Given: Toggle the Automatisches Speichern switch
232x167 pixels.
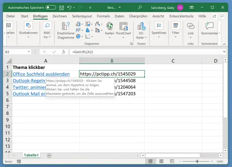Looking at the screenshot, I should (51, 7).
